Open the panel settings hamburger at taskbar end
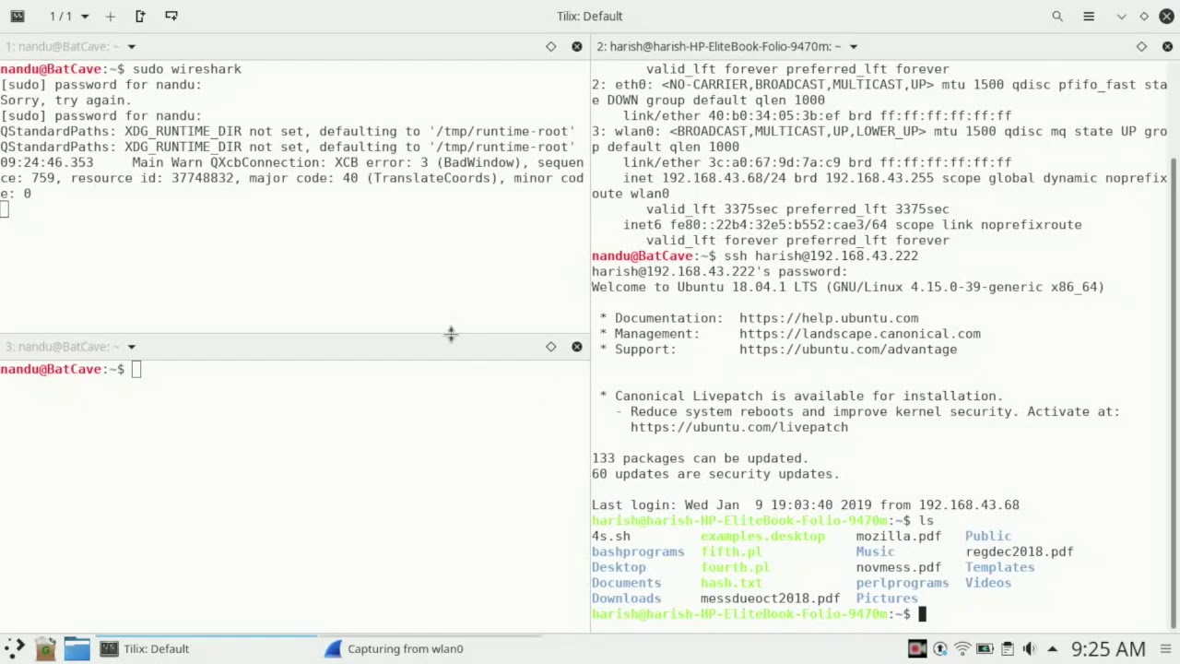 (x=1166, y=648)
